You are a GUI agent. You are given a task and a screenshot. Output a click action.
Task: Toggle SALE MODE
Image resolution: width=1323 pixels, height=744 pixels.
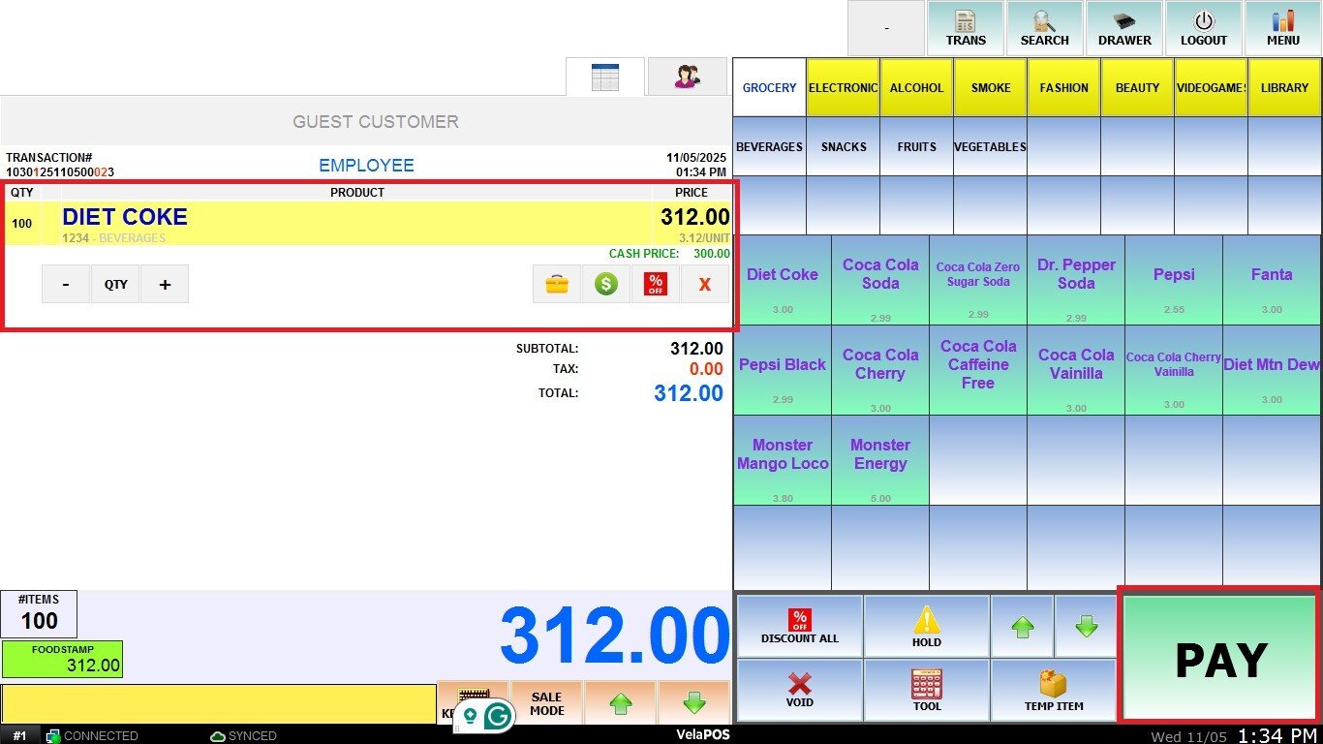546,703
